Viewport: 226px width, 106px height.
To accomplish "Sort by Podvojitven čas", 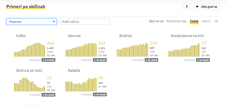I will pyautogui.click(x=176, y=21).
